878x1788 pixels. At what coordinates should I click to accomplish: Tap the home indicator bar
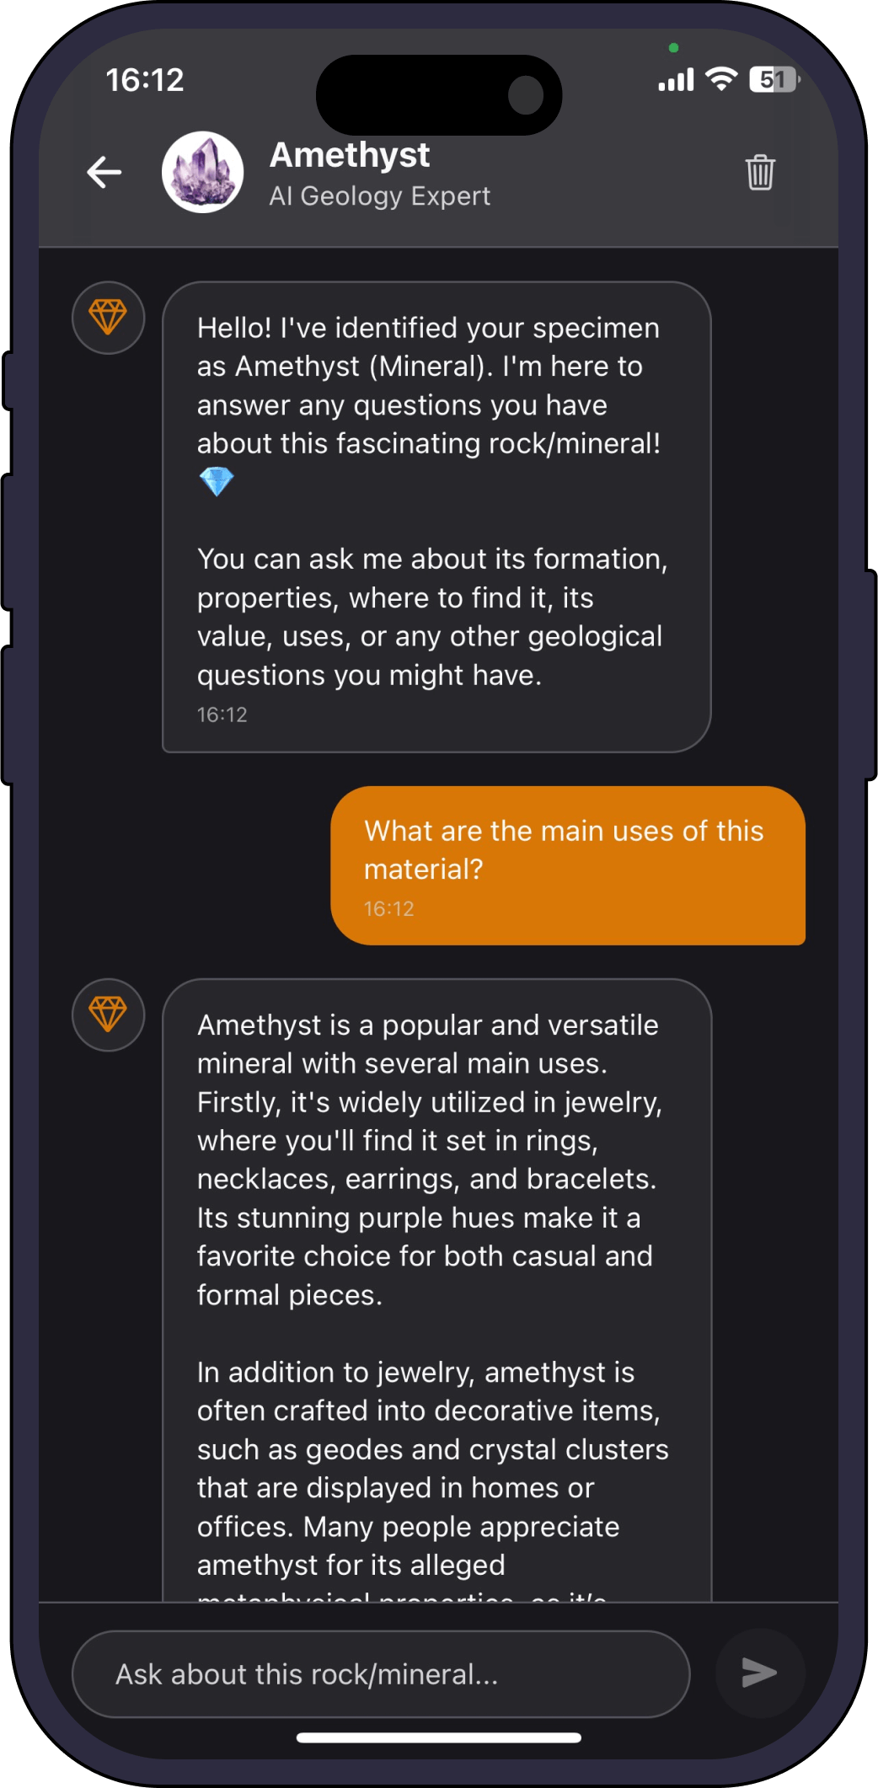click(x=439, y=1737)
